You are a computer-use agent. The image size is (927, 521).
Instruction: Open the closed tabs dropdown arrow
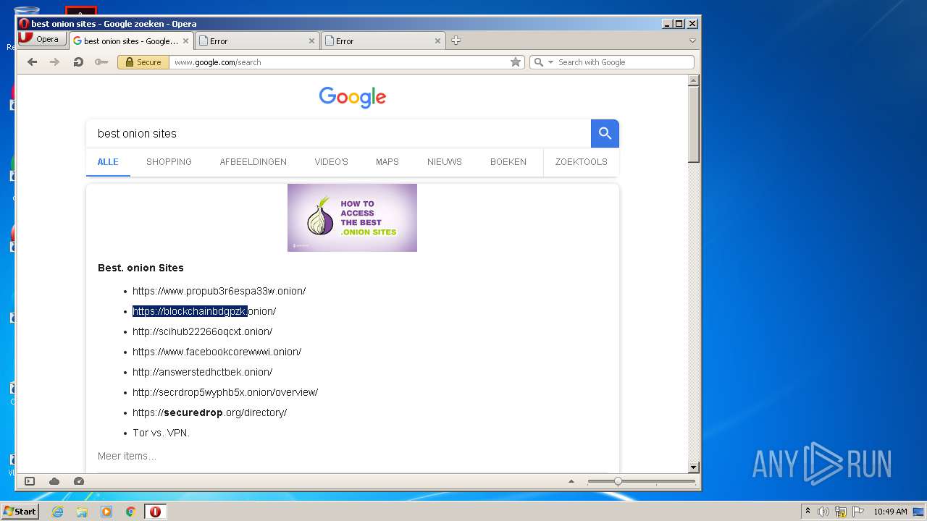click(692, 41)
